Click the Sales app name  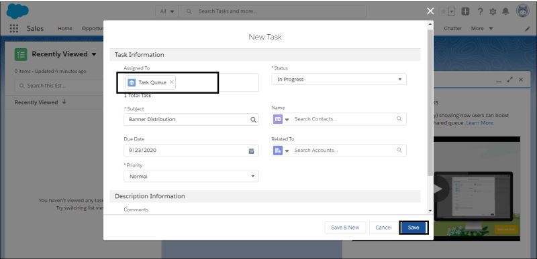(x=35, y=29)
